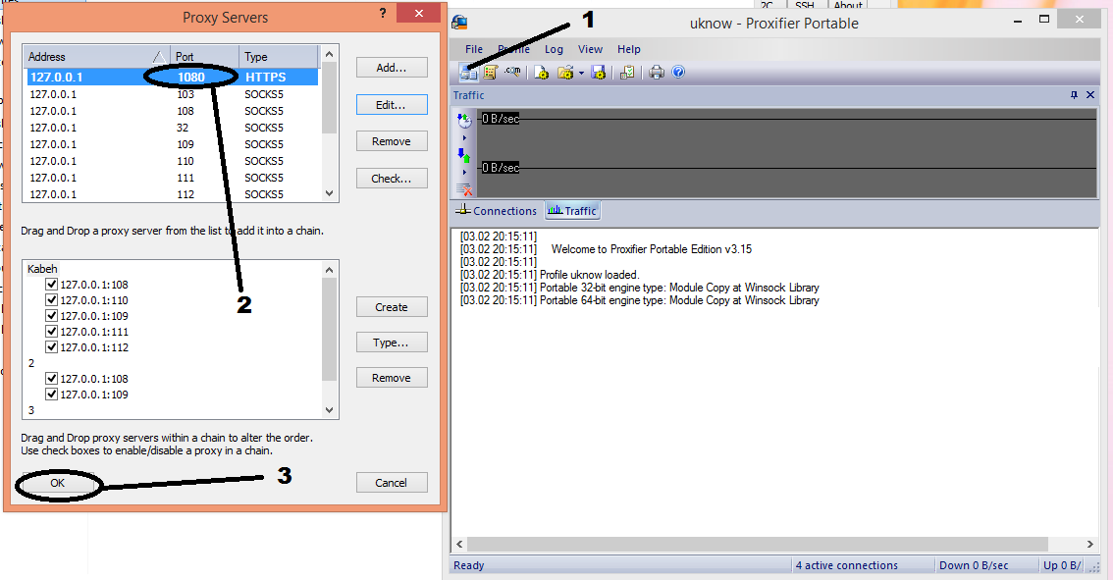Select the proxy row with port 103

click(173, 93)
